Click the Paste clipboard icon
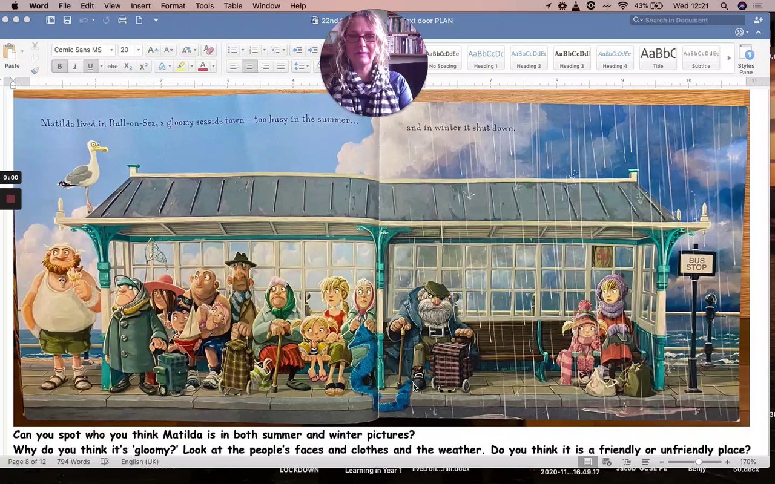 click(10, 51)
